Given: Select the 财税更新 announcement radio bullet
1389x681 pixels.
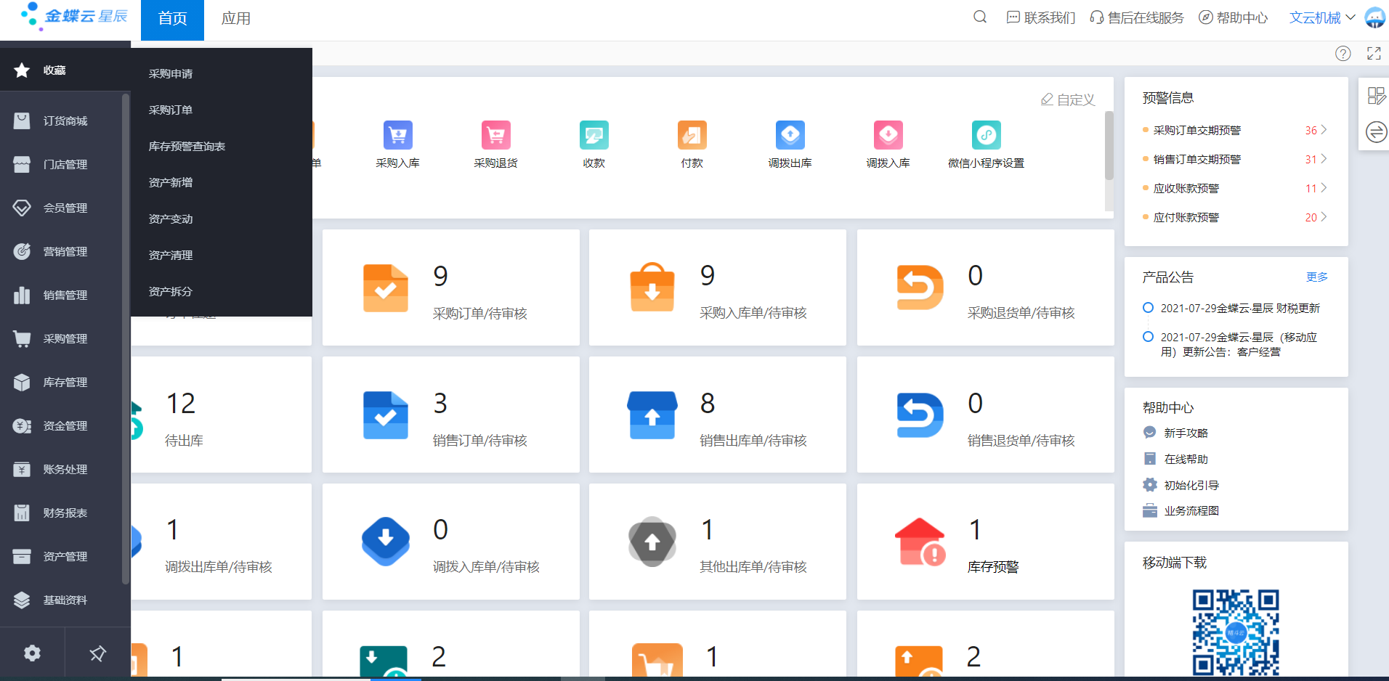Looking at the screenshot, I should point(1148,308).
